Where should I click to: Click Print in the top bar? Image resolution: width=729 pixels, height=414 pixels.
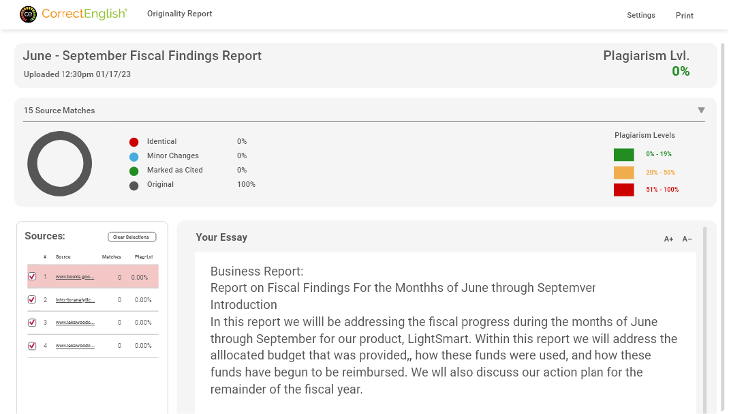pos(684,16)
